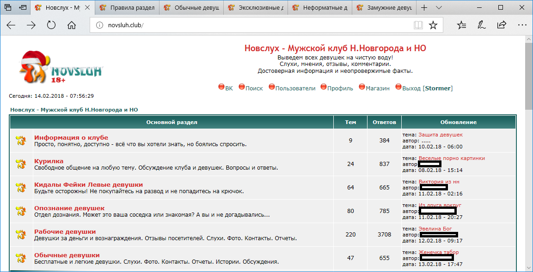Open the Поиск navigation link
Screen dimensions: 533x272
(254, 88)
